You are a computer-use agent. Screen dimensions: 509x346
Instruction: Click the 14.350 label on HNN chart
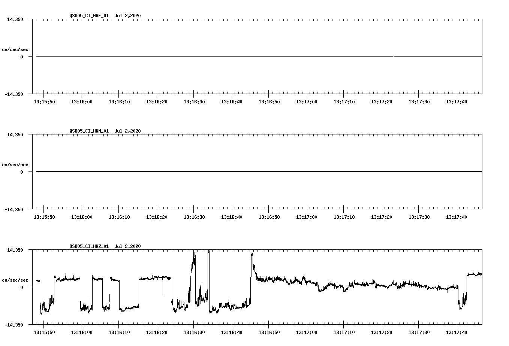click(x=15, y=134)
